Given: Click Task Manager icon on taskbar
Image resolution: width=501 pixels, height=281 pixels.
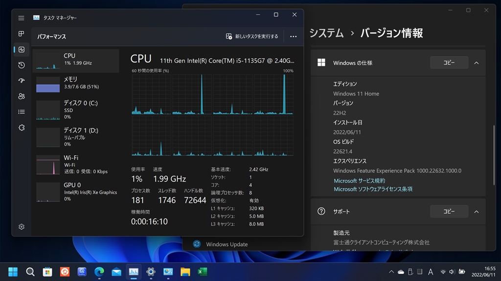Looking at the screenshot, I should [x=134, y=272].
